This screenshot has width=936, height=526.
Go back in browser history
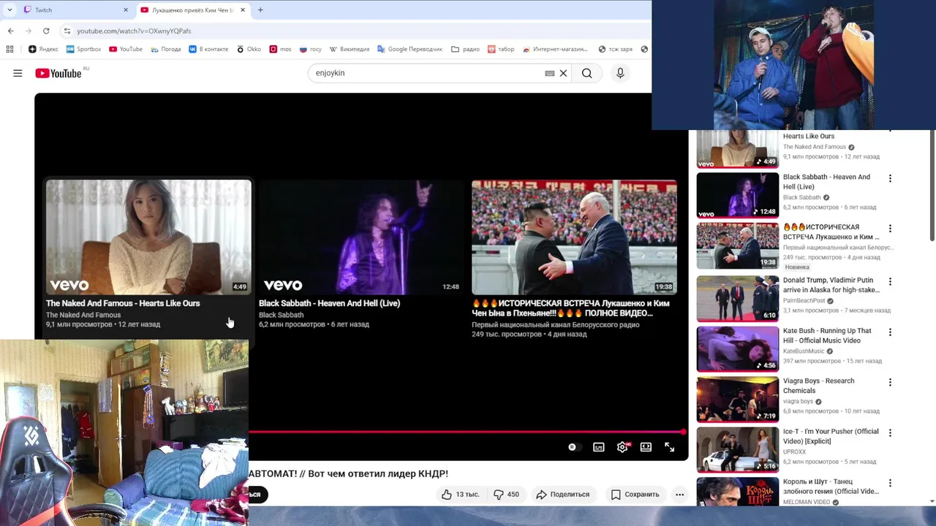(11, 31)
